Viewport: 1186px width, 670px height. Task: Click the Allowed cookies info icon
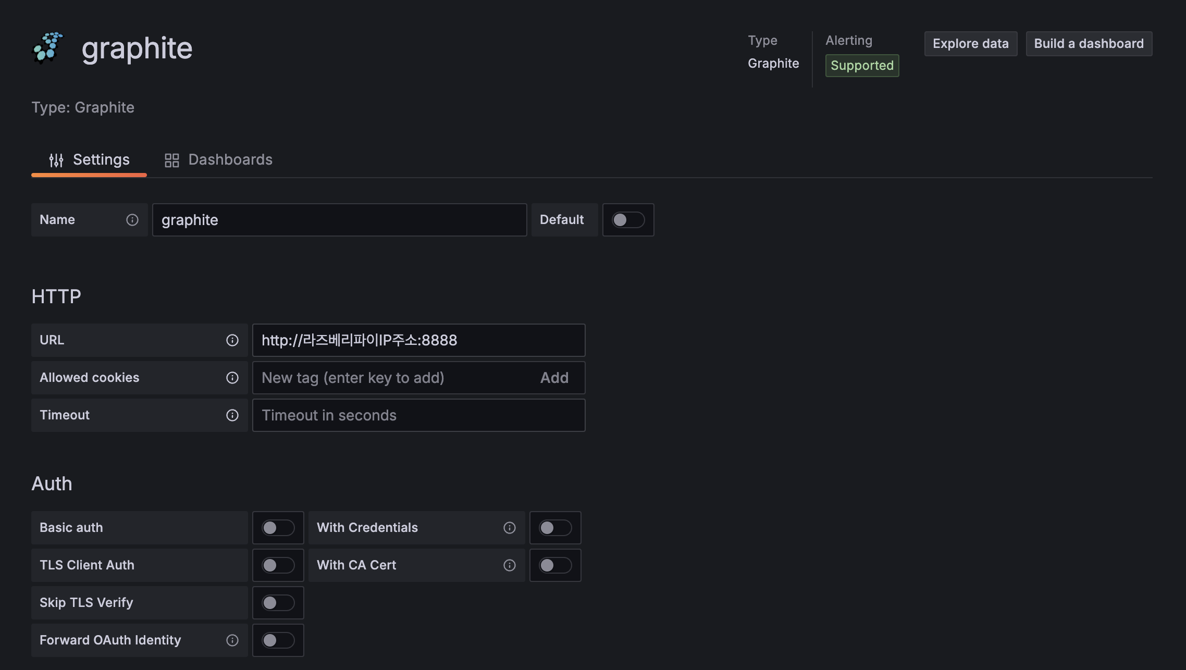pyautogui.click(x=232, y=378)
